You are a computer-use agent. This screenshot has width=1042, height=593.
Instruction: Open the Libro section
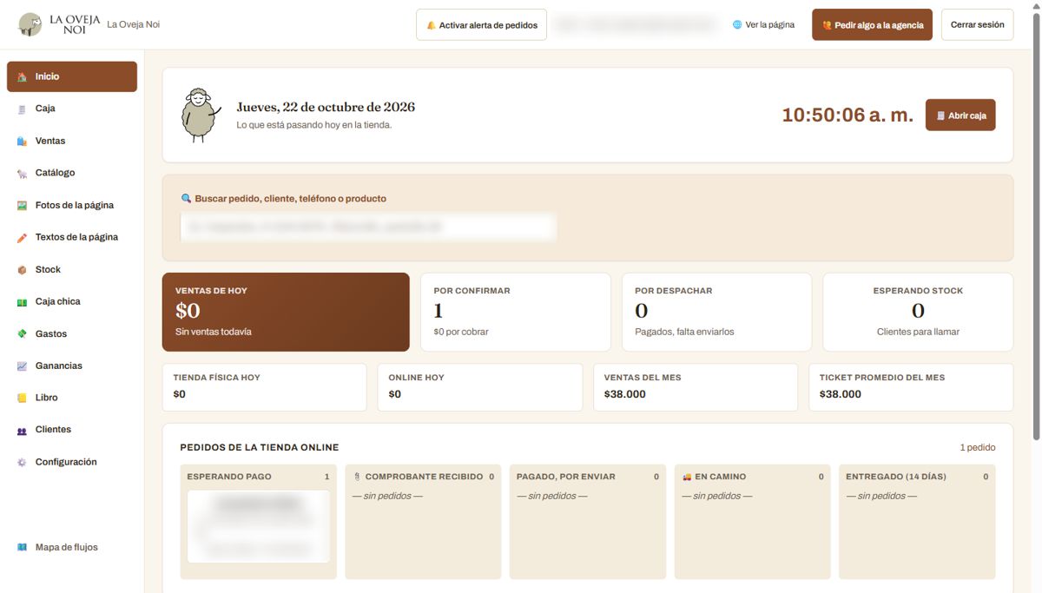click(x=72, y=398)
